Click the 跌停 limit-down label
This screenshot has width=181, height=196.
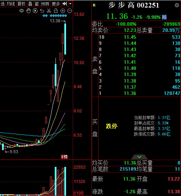[x=112, y=126]
